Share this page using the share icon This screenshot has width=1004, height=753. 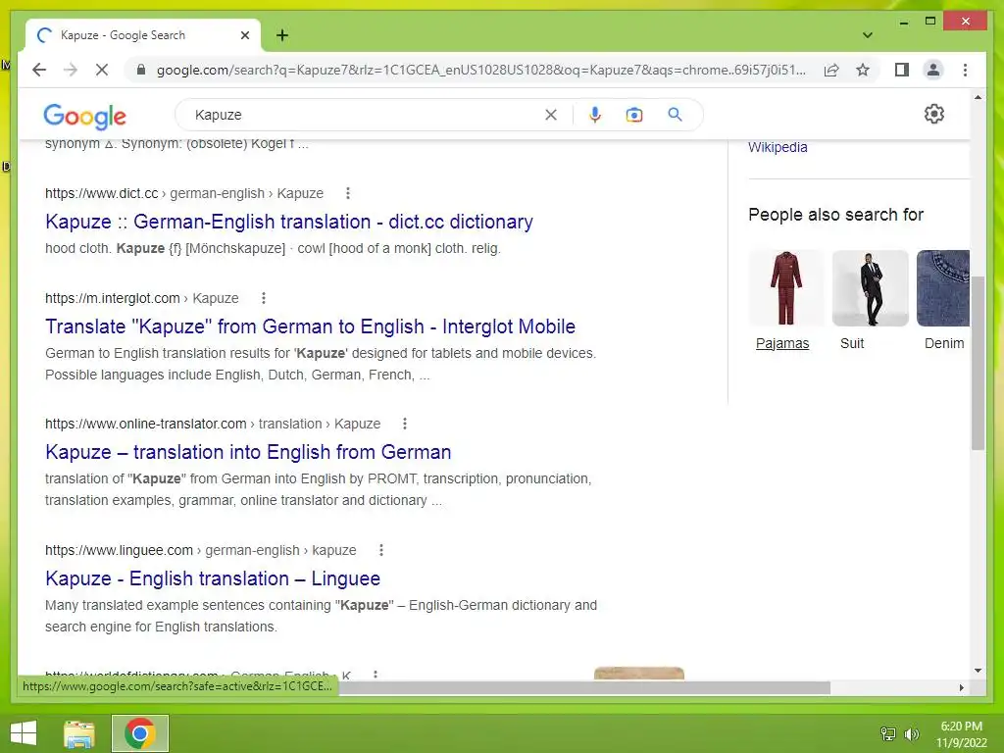[x=831, y=70]
